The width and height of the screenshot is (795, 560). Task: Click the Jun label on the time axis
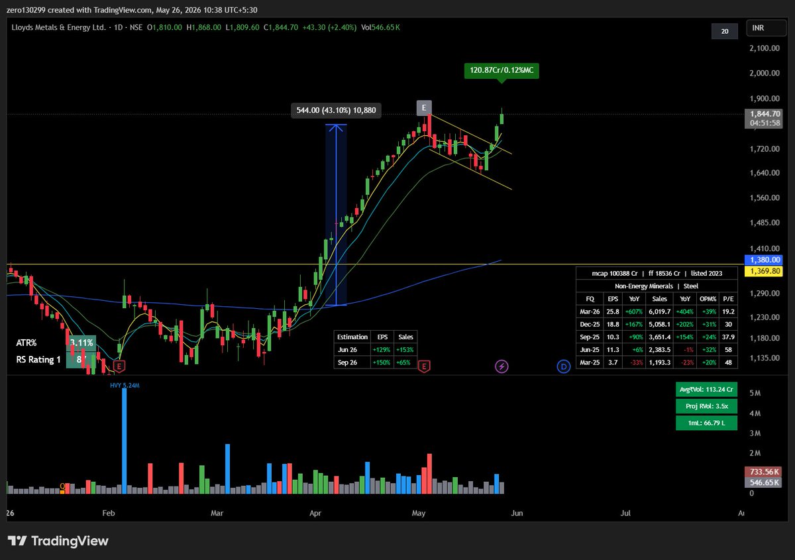point(517,512)
